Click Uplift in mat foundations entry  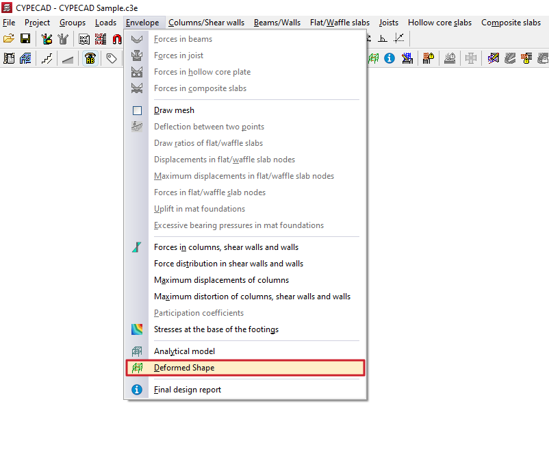pyautogui.click(x=245, y=209)
